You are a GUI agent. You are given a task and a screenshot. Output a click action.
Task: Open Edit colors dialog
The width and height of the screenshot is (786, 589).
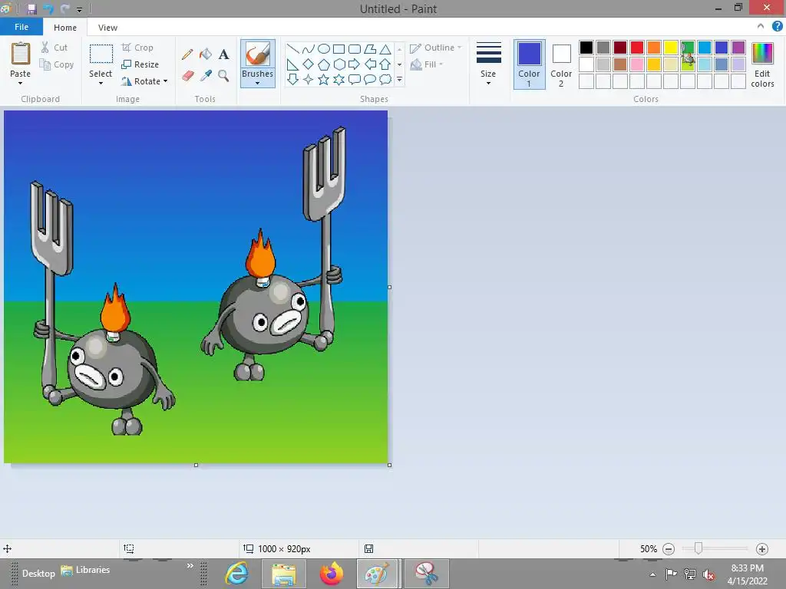(x=762, y=64)
